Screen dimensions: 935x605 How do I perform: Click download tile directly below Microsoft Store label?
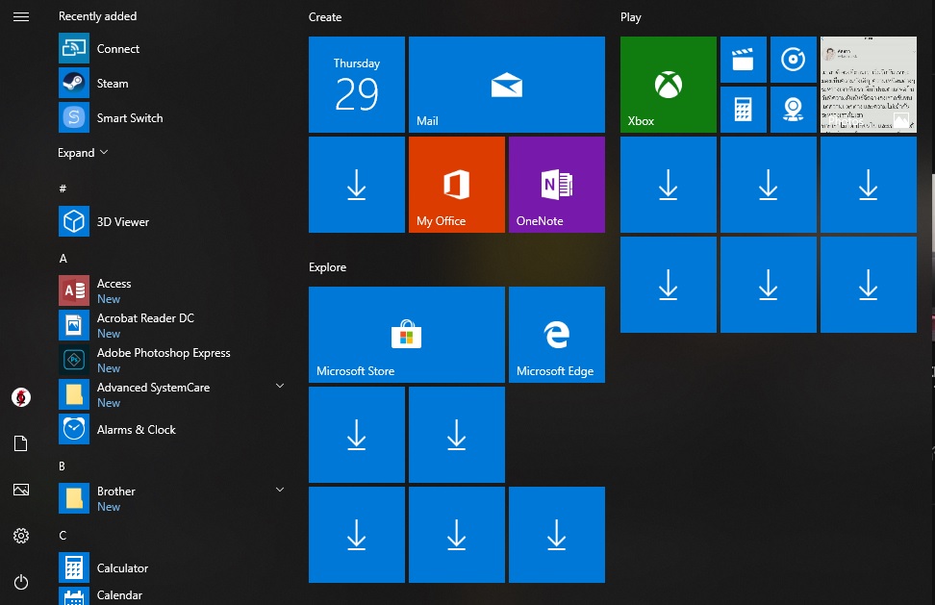point(357,435)
